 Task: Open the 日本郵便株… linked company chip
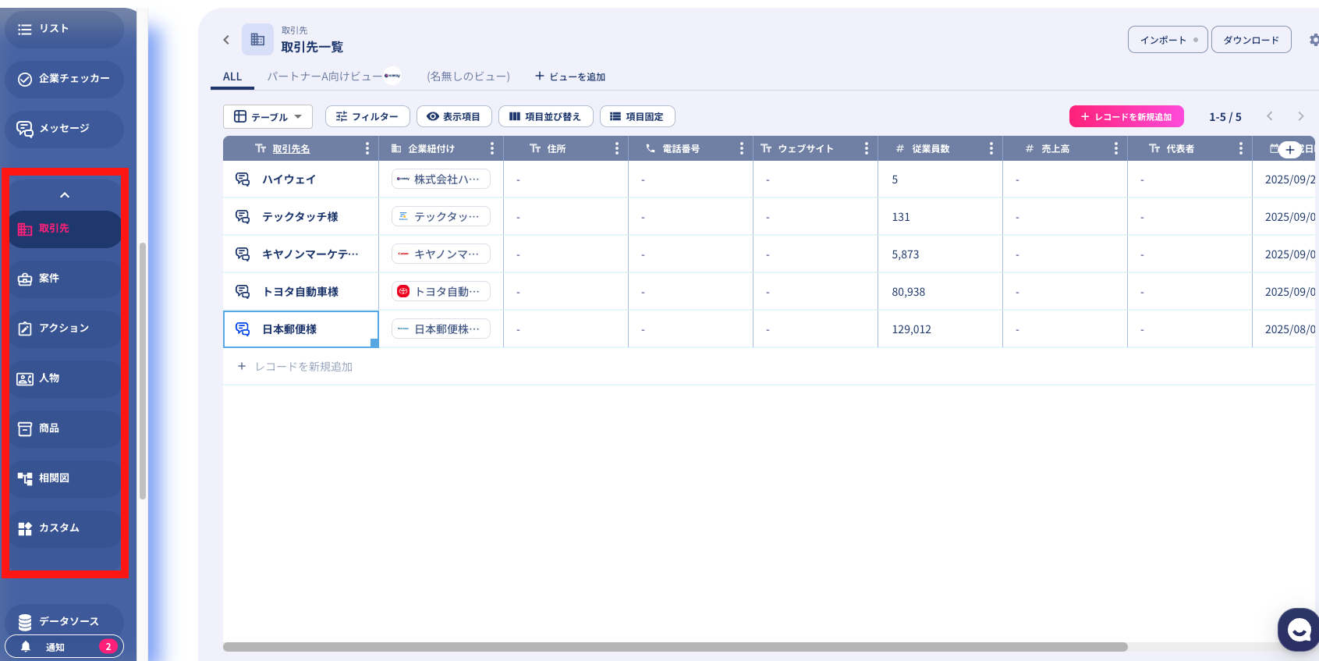pos(441,329)
